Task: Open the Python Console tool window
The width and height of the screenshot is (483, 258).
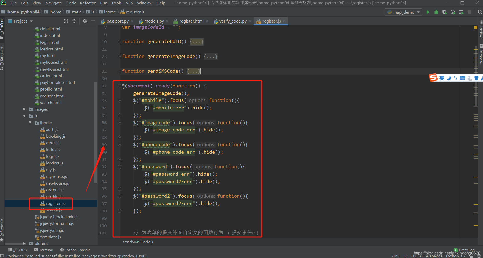Action: tap(75, 250)
